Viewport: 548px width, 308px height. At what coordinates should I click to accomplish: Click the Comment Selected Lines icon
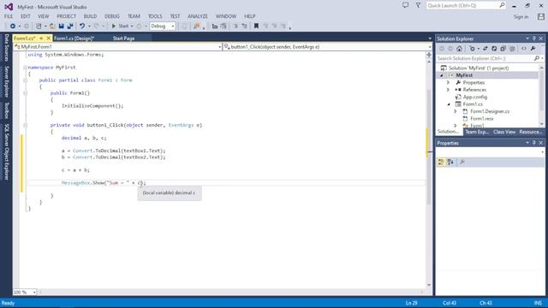pyautogui.click(x=235, y=27)
